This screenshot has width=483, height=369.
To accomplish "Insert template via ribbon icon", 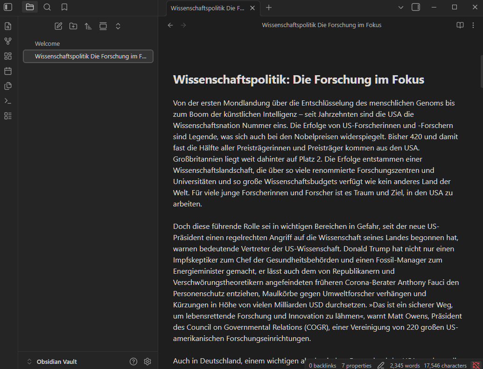I will click(x=8, y=85).
